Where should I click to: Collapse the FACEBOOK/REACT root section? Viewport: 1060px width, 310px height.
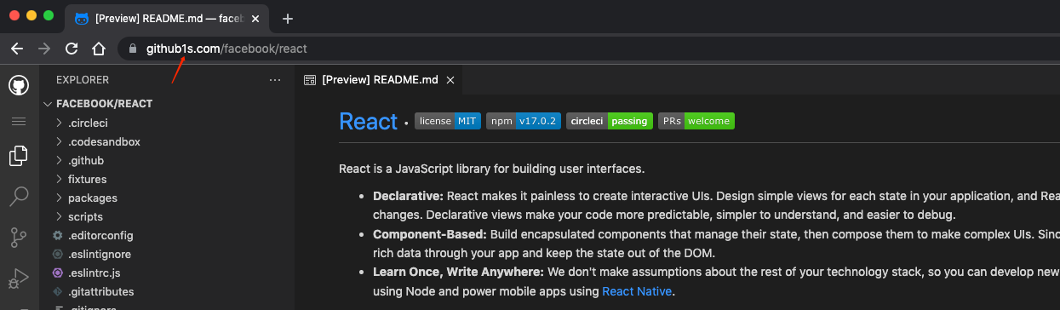tap(48, 104)
